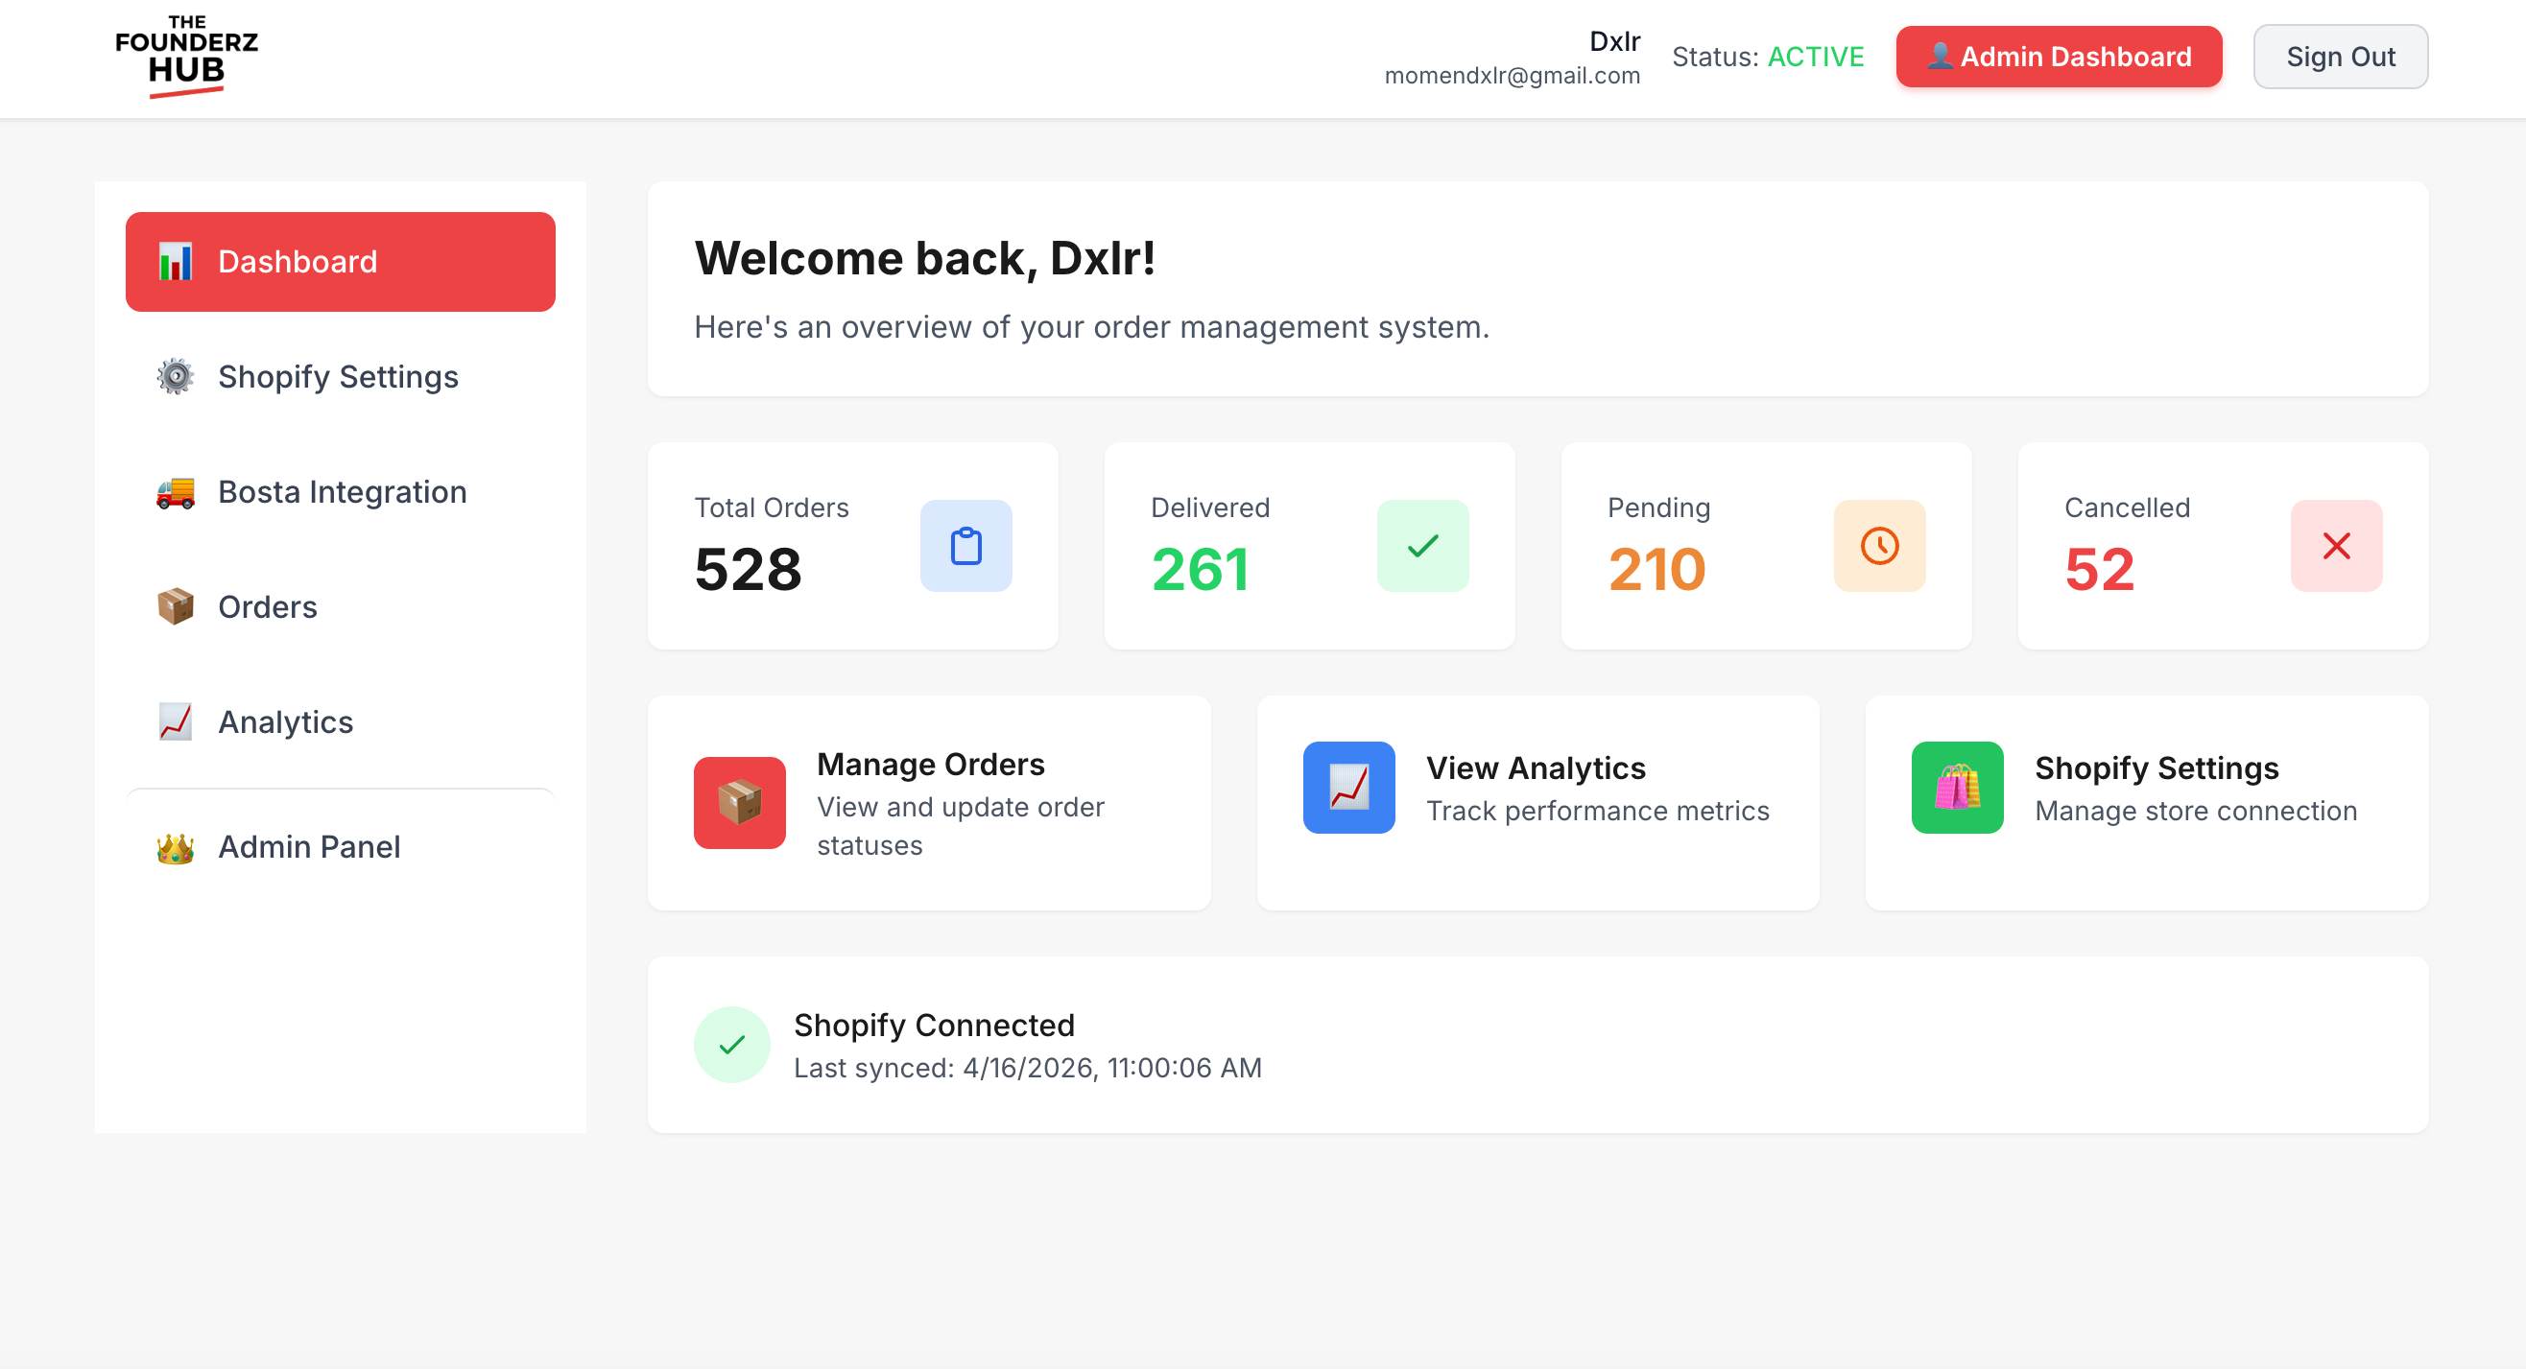
Task: Click the user icon in Admin Dashboard button
Action: (x=1940, y=56)
